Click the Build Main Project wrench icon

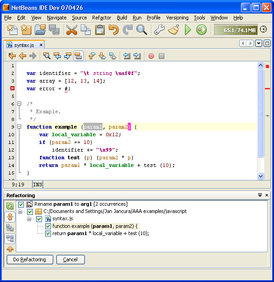click(x=159, y=30)
